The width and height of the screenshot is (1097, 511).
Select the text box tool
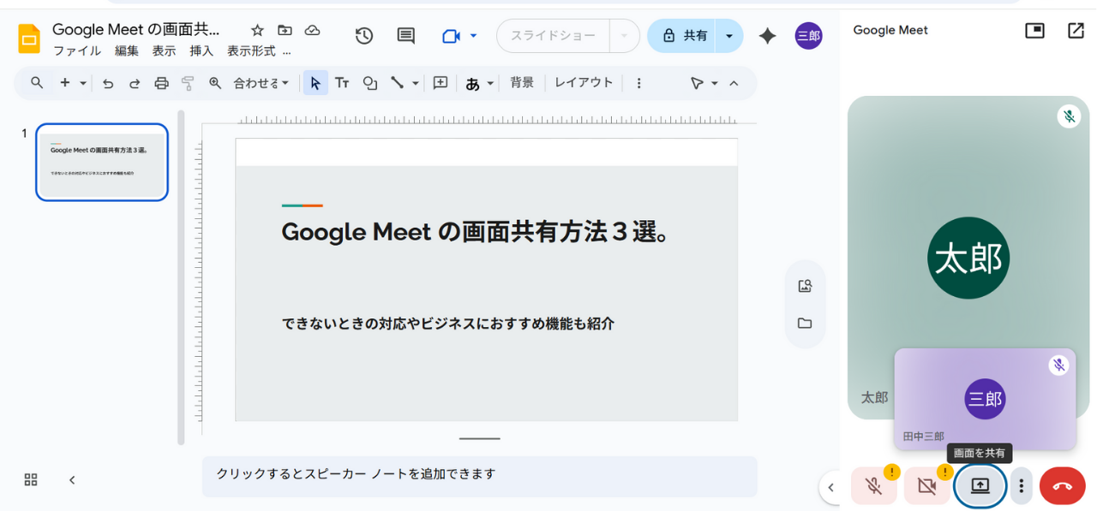coord(342,83)
